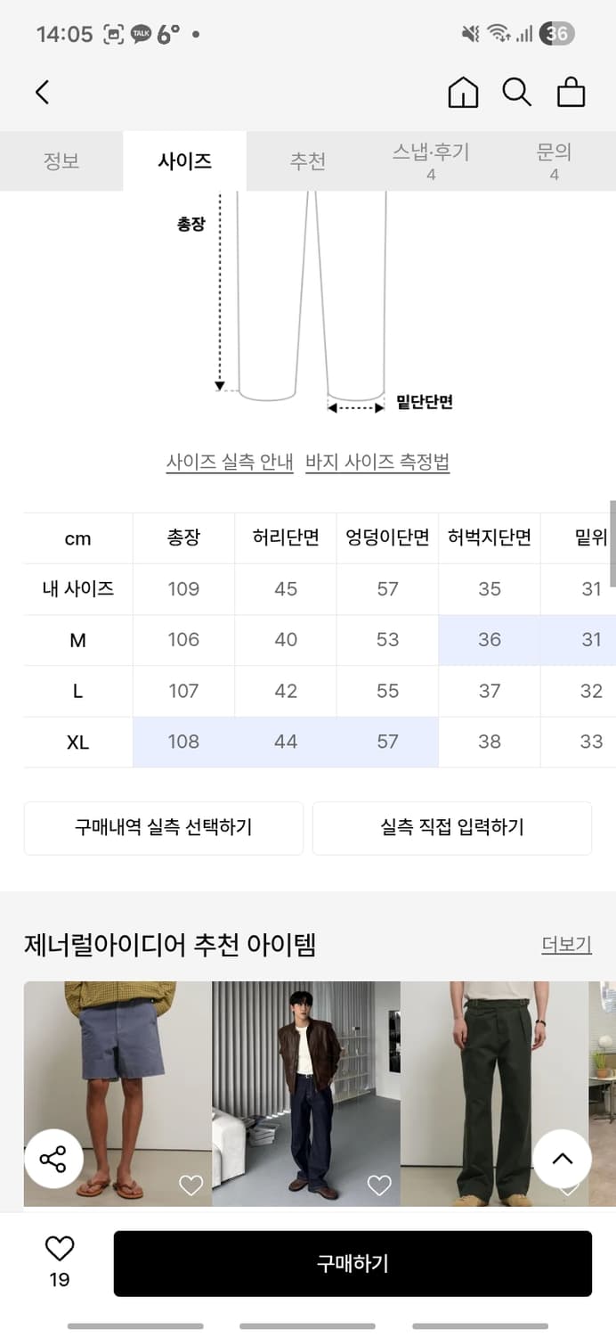616x1337 pixels.
Task: Select the 추천 tab
Action: (x=308, y=160)
